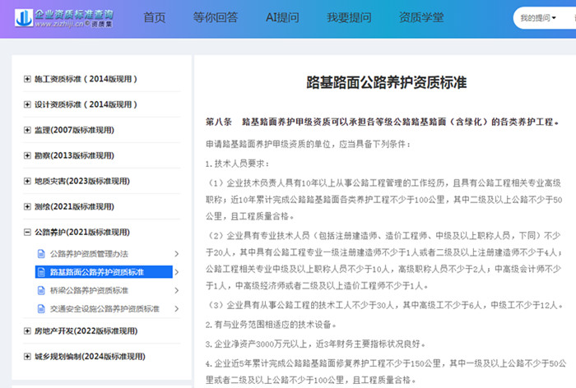Expand 设计资质标准 (2014版现用) node
This screenshot has height=388, width=576.
pos(27,105)
